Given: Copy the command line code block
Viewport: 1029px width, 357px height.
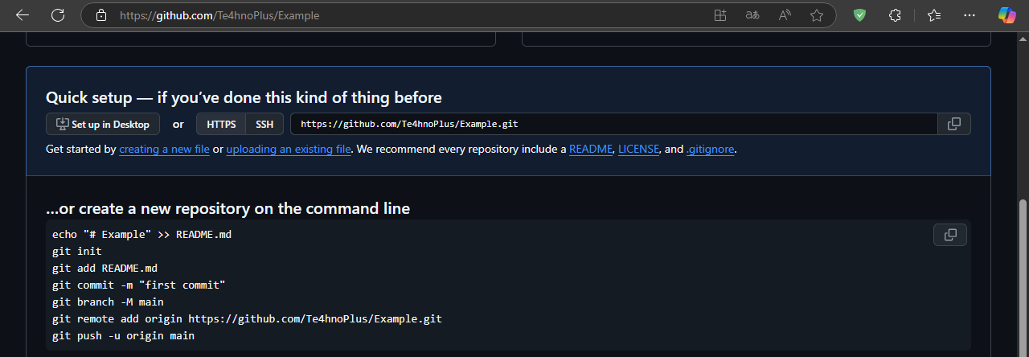Looking at the screenshot, I should click(x=949, y=235).
